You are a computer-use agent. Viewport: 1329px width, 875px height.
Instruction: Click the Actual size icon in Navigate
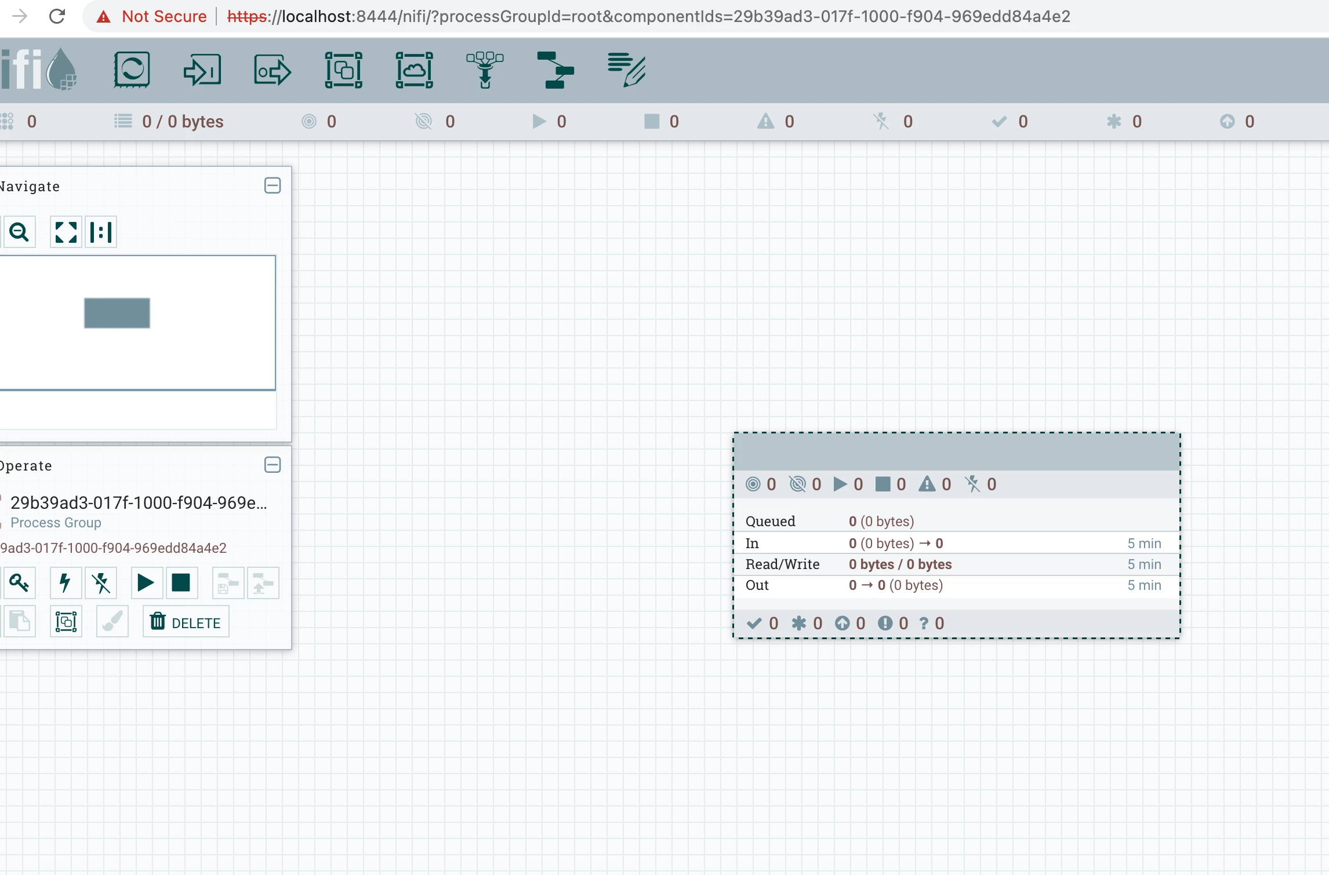tap(101, 232)
